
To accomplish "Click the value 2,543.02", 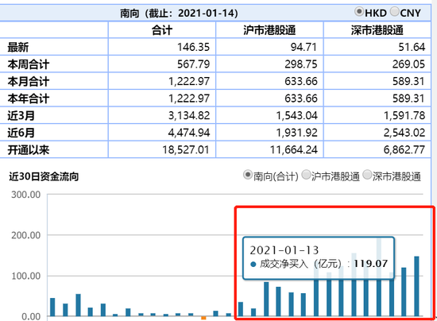I will pos(404,133).
